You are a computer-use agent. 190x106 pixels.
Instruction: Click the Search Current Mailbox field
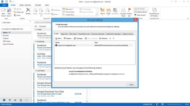tap(43, 22)
